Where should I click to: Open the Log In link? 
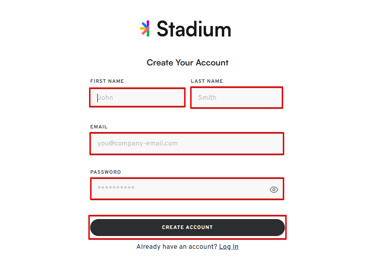[x=229, y=247]
